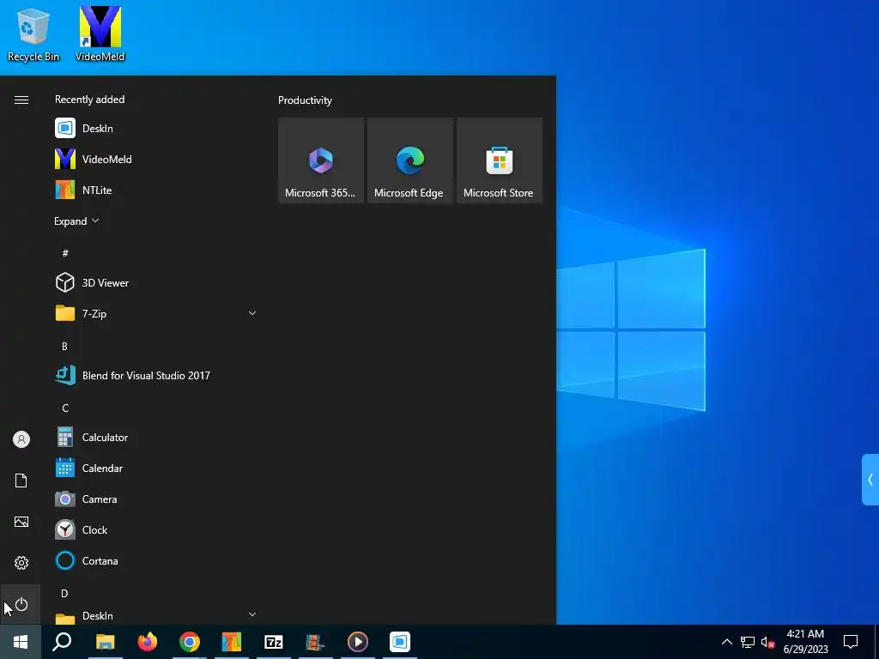Open DeskIn from Recently added
This screenshot has height=659, width=879.
[x=156, y=129]
